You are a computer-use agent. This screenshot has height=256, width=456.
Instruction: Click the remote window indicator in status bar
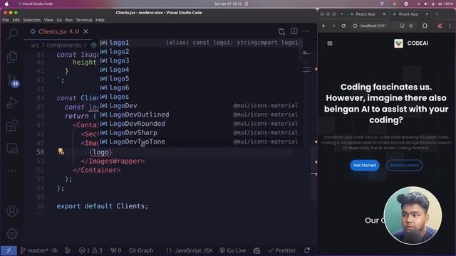[9, 250]
